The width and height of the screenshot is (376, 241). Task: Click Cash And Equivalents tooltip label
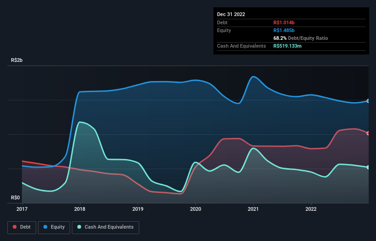pyautogui.click(x=241, y=46)
